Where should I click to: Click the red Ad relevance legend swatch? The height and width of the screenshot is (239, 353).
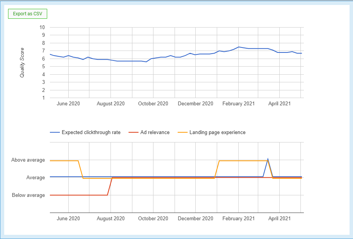[x=133, y=133]
